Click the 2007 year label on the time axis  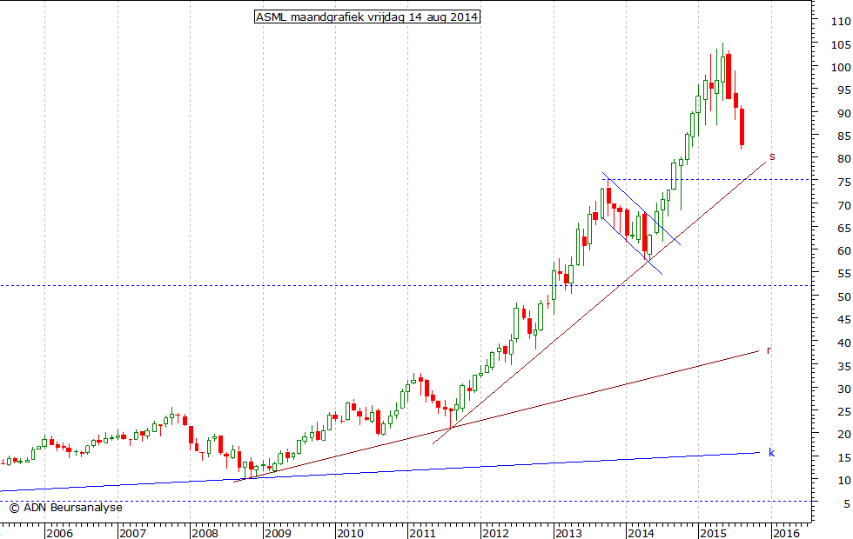[132, 533]
